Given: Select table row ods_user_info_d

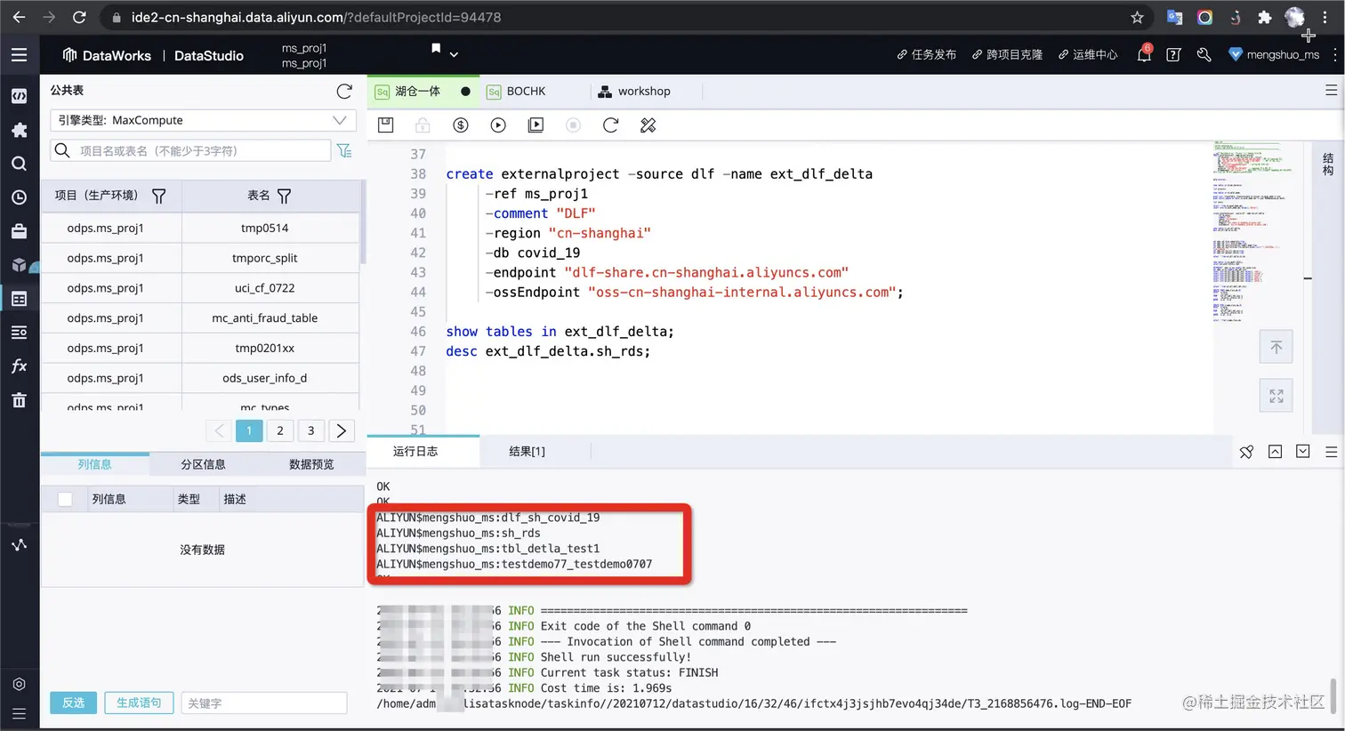Looking at the screenshot, I should [200, 378].
